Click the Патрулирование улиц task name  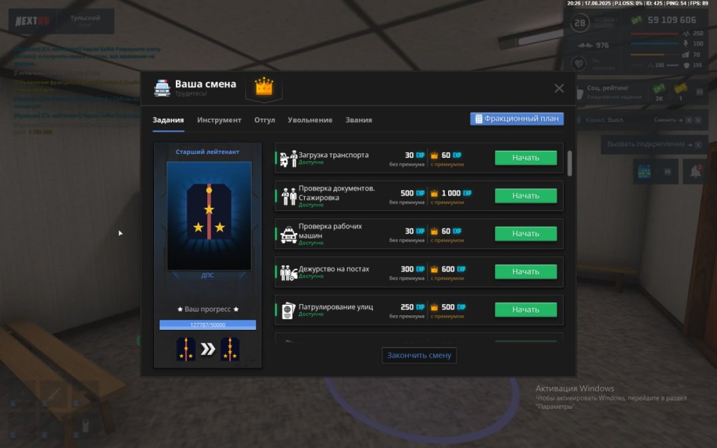336,307
